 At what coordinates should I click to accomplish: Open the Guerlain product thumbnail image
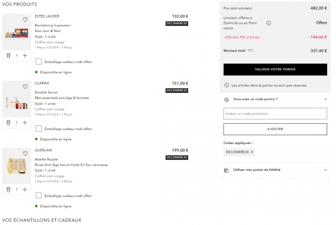tap(15, 166)
